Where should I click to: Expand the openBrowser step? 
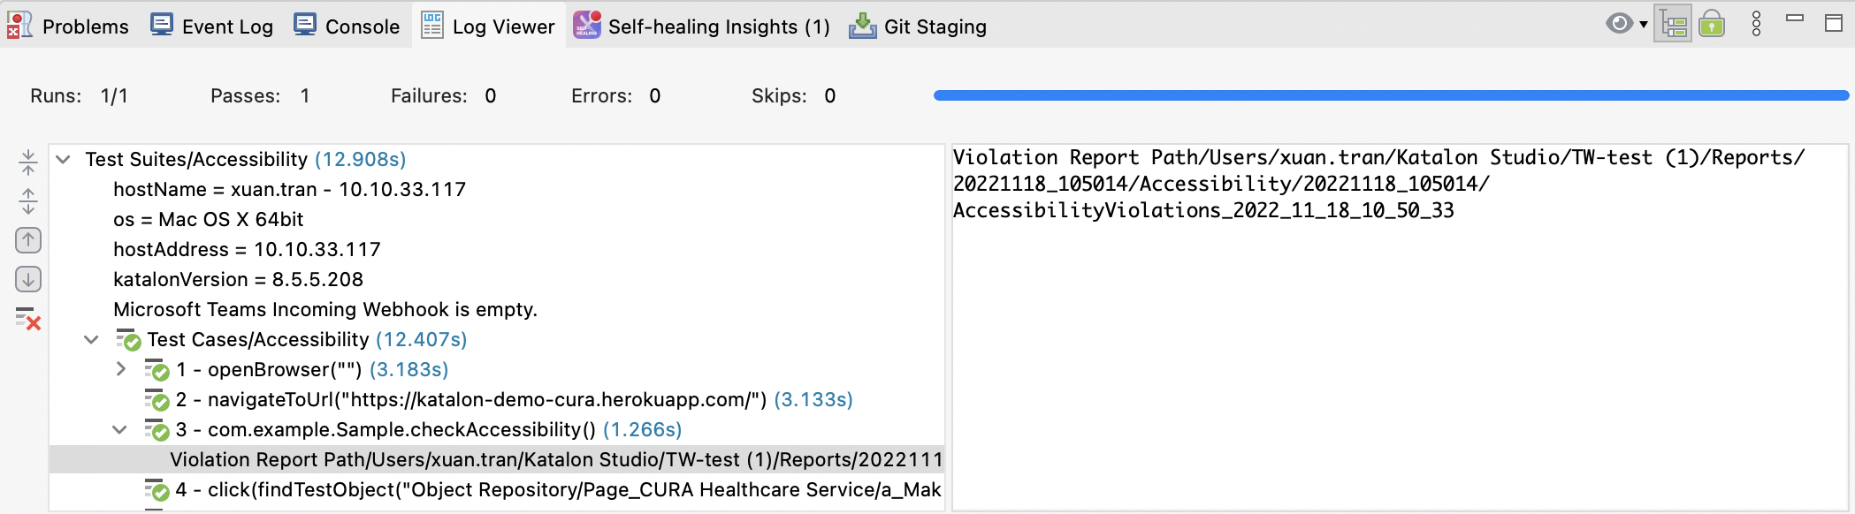(x=121, y=369)
